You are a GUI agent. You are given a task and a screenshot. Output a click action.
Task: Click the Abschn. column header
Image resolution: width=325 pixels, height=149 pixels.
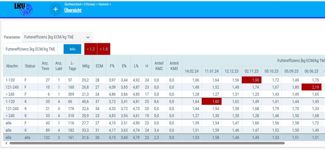[x=12, y=65]
